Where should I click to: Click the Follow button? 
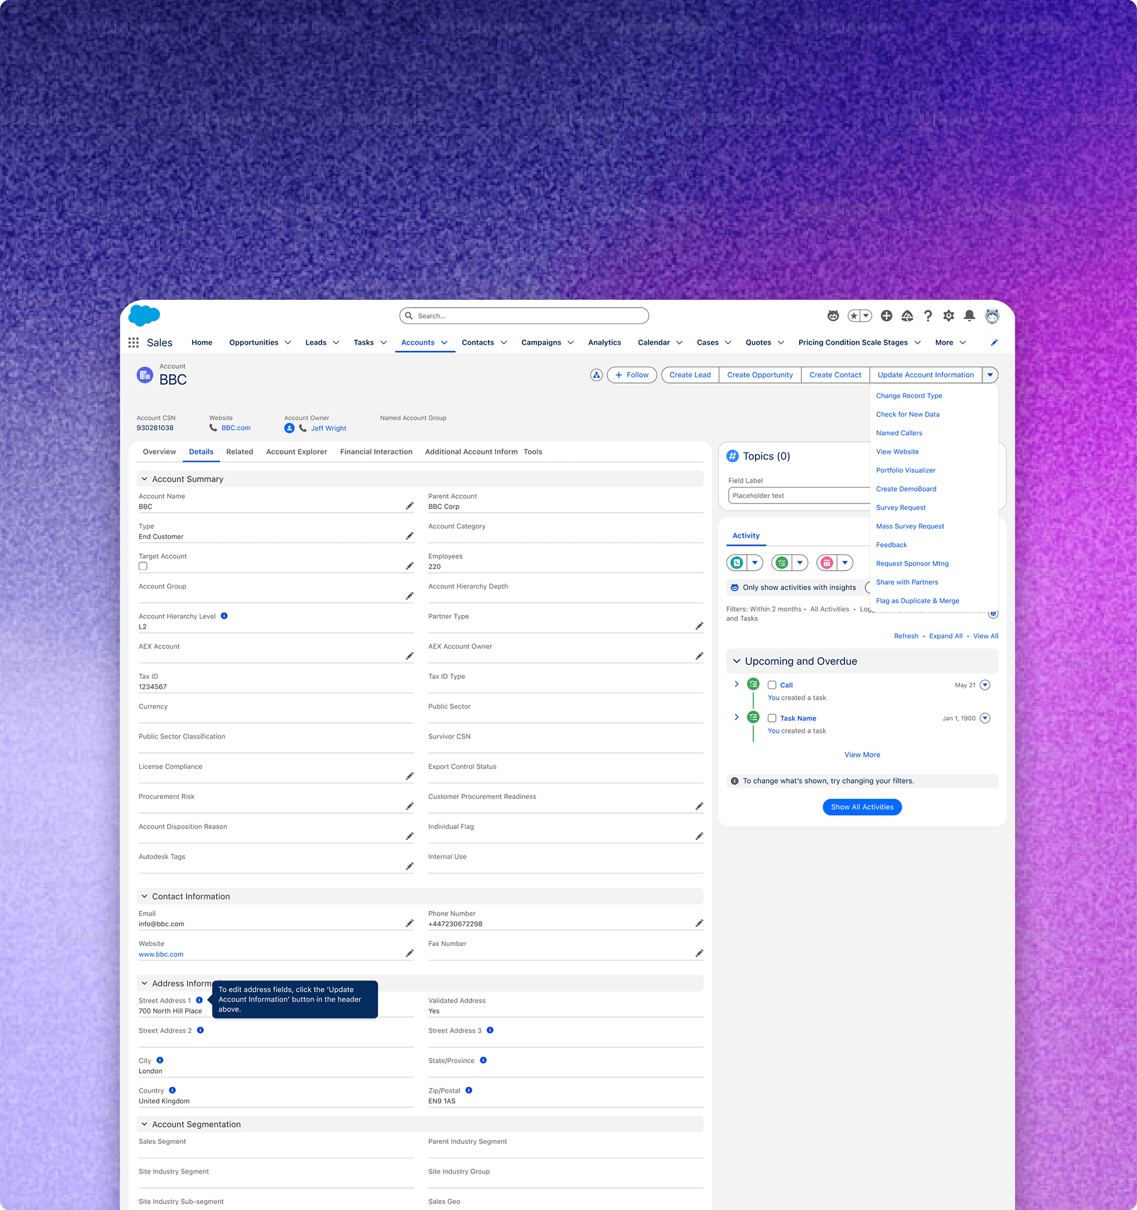[x=632, y=375]
